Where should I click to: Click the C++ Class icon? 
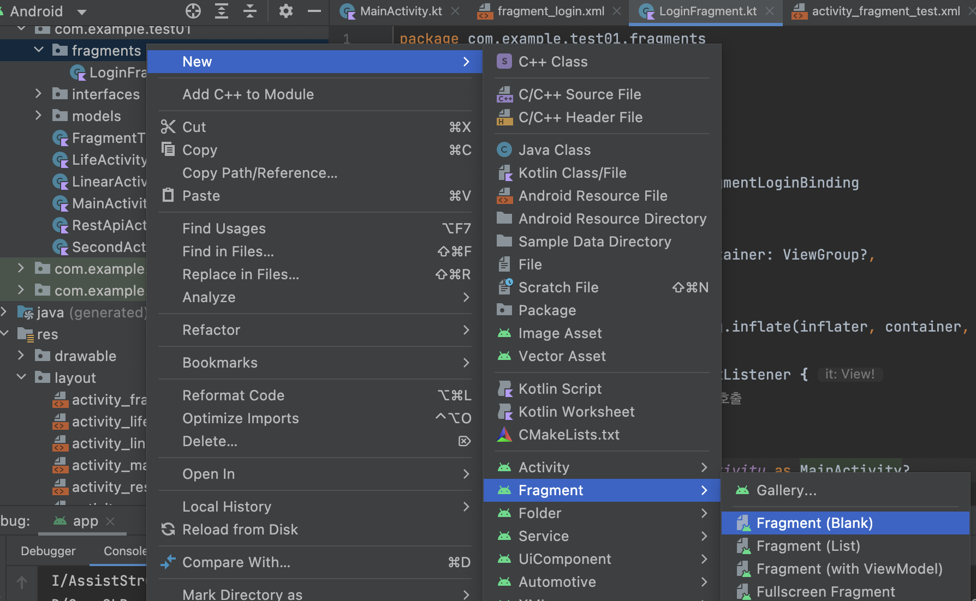click(504, 62)
